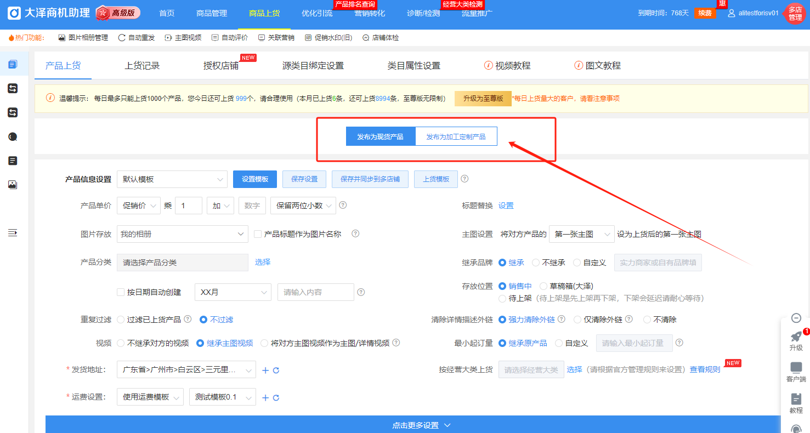Open the 发货地址 address dropdown
This screenshot has height=433, width=810.
tap(186, 370)
